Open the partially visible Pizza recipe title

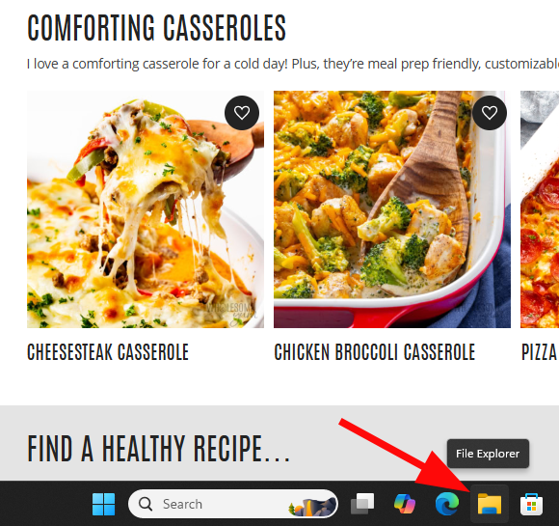(x=540, y=352)
